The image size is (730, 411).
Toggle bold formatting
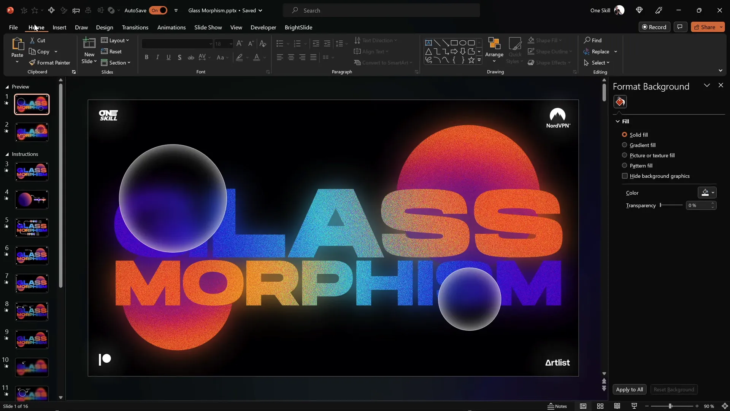click(x=146, y=57)
